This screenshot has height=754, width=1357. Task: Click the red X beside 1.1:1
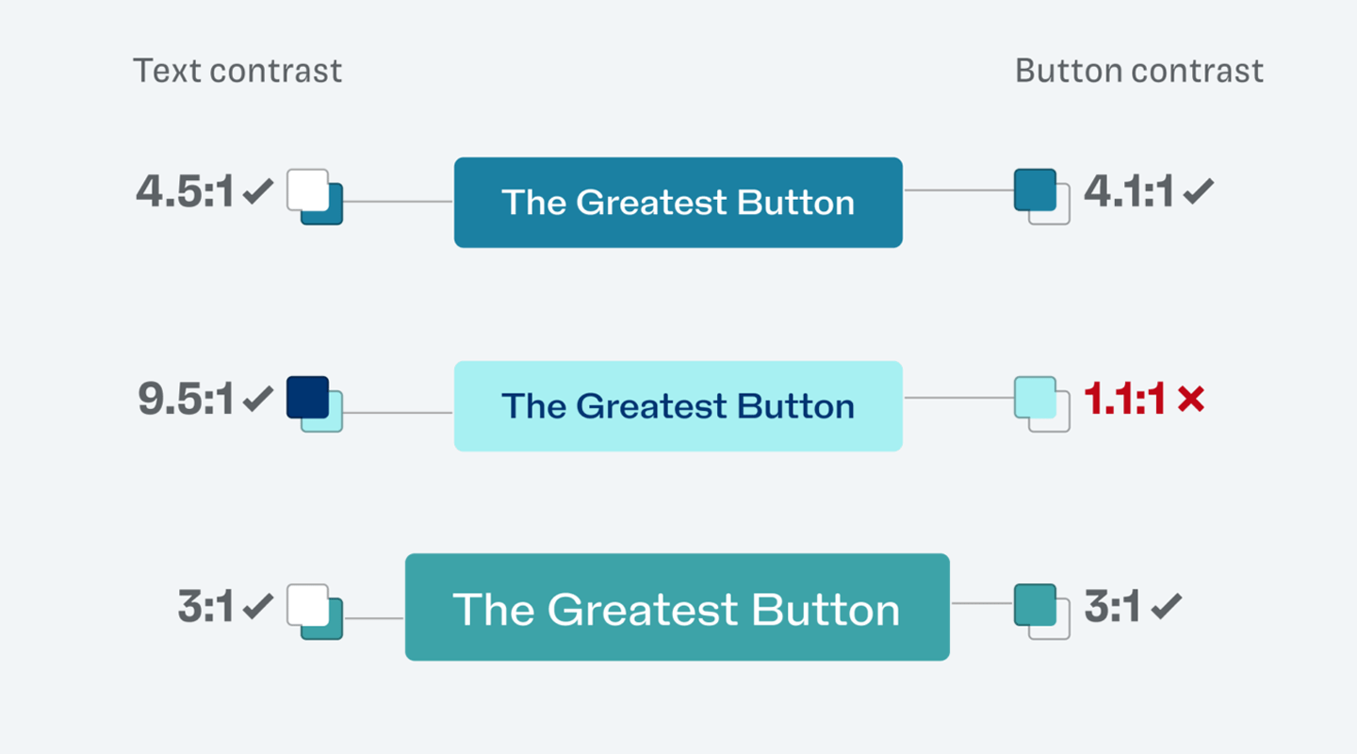tap(1191, 400)
